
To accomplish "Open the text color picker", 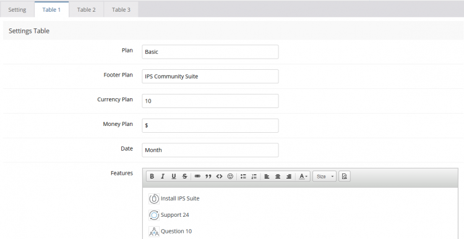I will (303, 177).
